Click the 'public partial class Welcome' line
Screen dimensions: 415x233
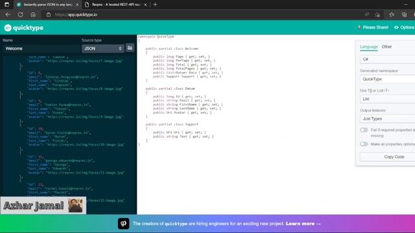(x=172, y=49)
